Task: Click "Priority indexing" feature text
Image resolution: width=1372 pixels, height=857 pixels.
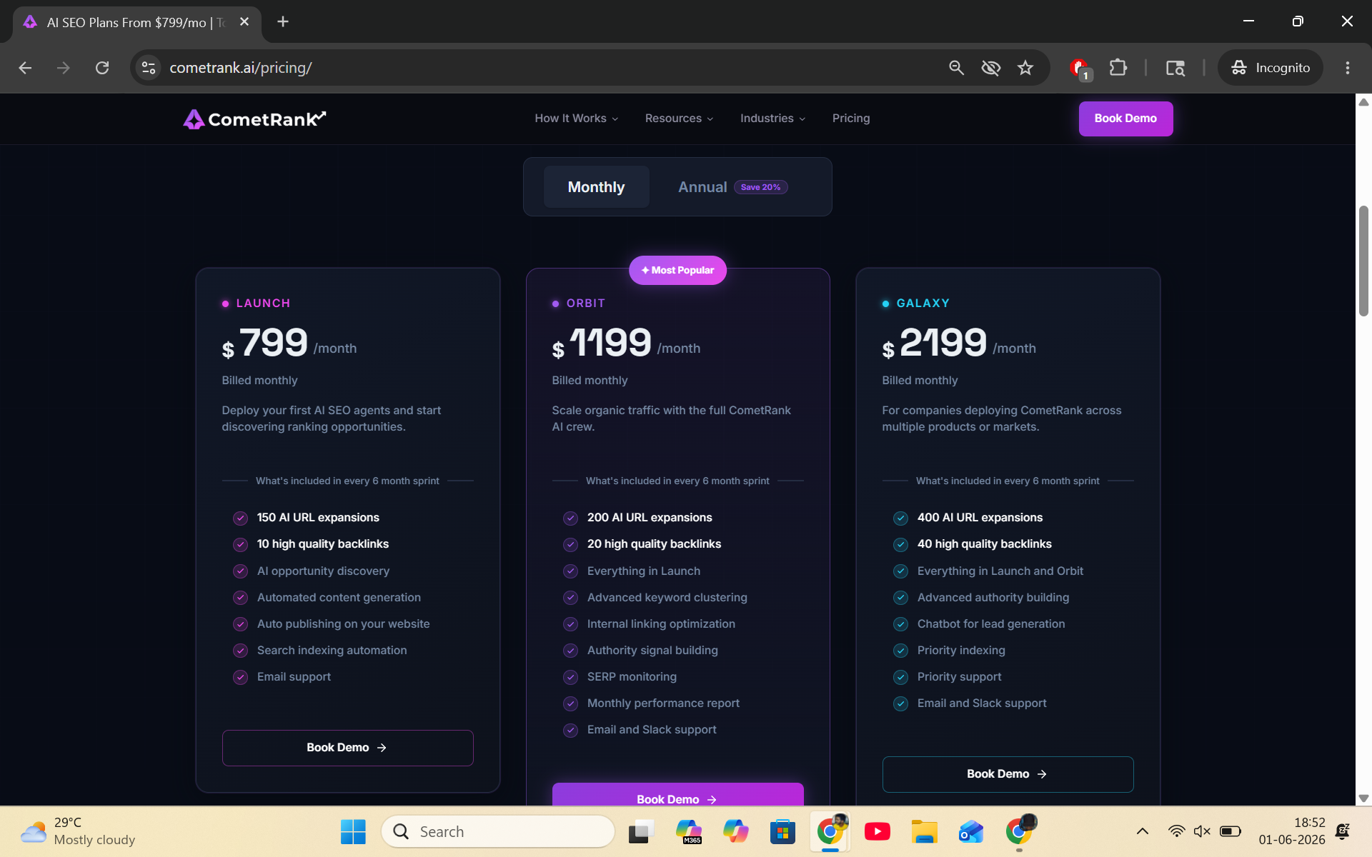Action: pos(961,651)
